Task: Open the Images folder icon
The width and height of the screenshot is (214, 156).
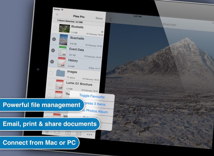Action: point(60,73)
